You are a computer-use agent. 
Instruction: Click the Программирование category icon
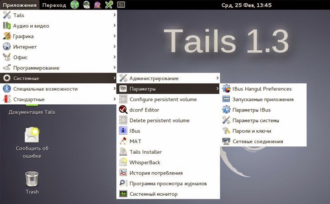coord(6,68)
